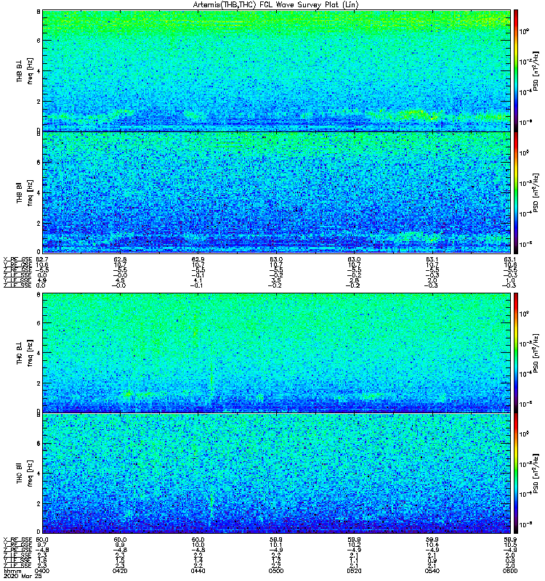Click the THB X_RE_GSE value "62.7"

pyautogui.click(x=42, y=259)
